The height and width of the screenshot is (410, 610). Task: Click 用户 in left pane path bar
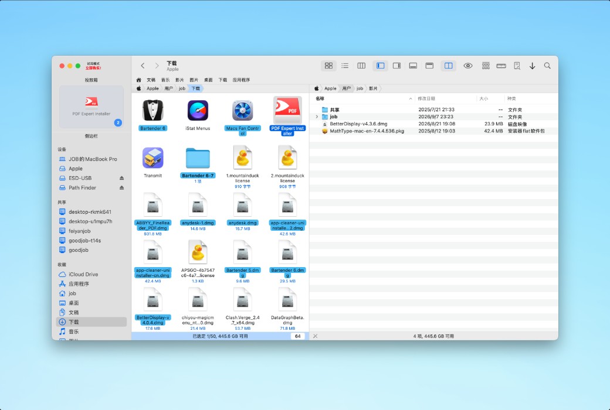[x=168, y=88]
